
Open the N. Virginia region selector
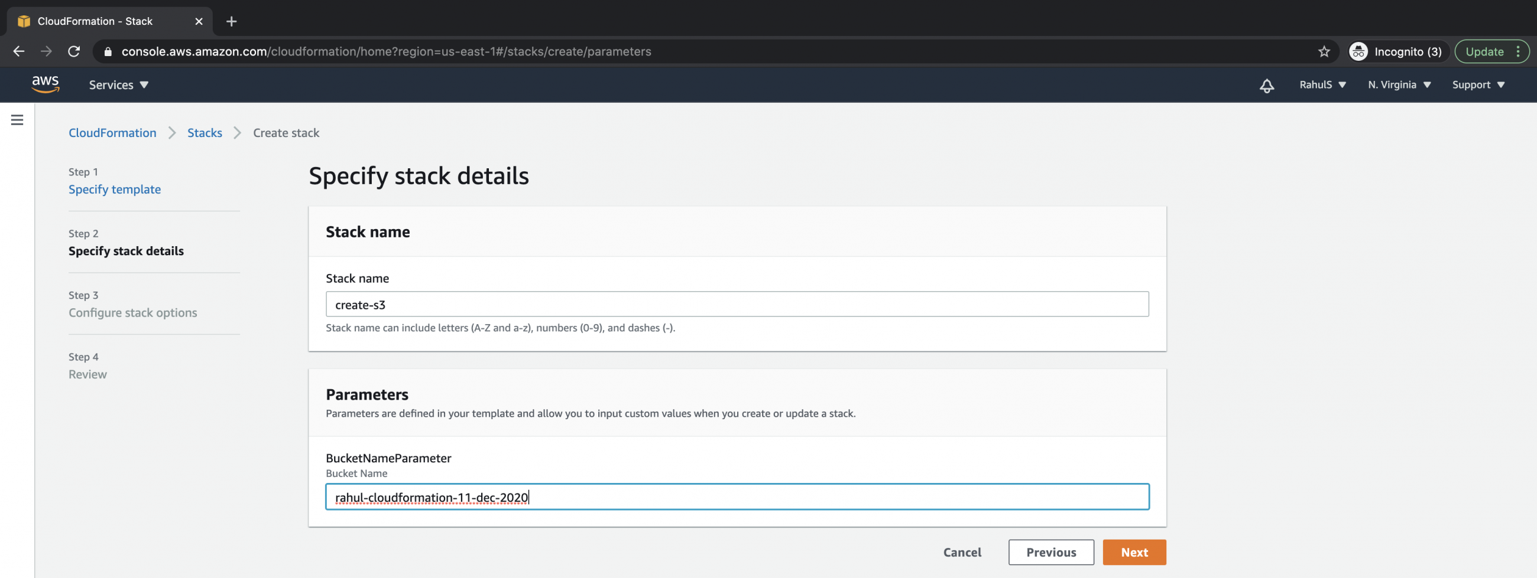point(1399,85)
